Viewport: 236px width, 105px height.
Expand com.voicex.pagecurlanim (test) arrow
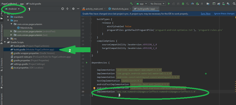tap(12, 35)
